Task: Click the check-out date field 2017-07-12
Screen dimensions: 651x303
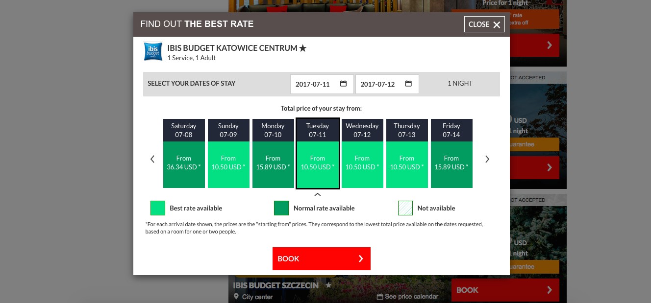Action: 387,84
